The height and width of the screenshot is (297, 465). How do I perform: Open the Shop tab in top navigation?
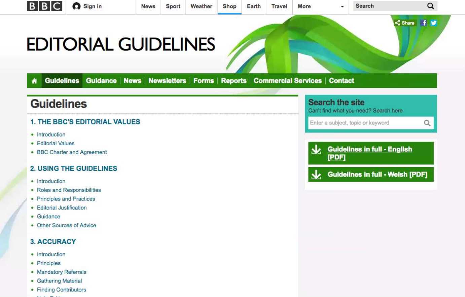(x=229, y=6)
